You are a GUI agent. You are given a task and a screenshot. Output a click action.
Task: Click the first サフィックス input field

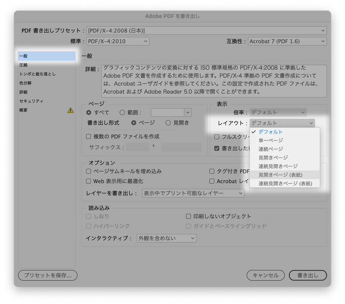(138, 147)
